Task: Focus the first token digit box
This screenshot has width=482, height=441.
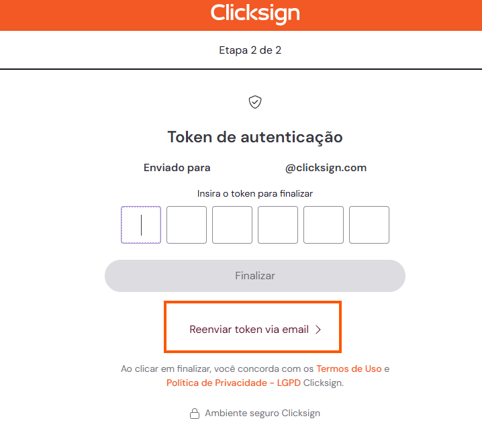Action: 141,225
